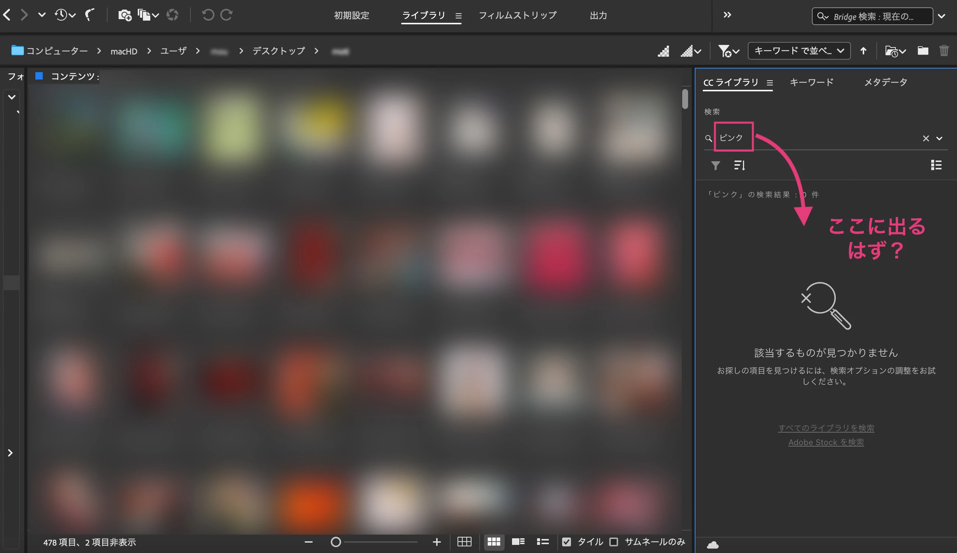
Task: Switch libraries to list view icon
Action: coord(936,165)
